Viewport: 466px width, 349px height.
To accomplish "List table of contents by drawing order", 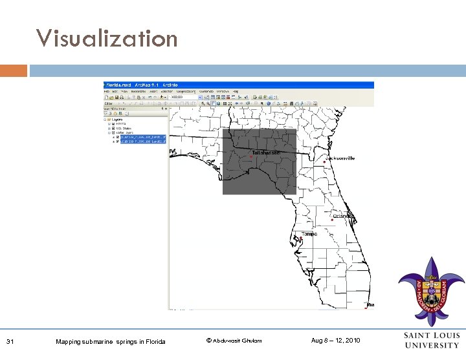I will (105, 114).
